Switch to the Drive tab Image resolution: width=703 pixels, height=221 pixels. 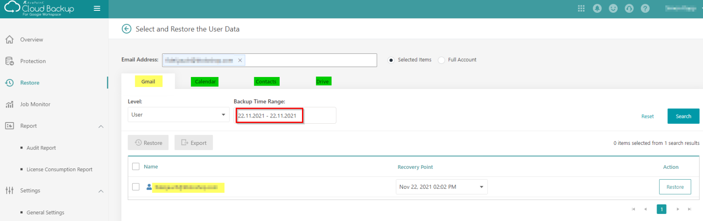pyautogui.click(x=323, y=82)
